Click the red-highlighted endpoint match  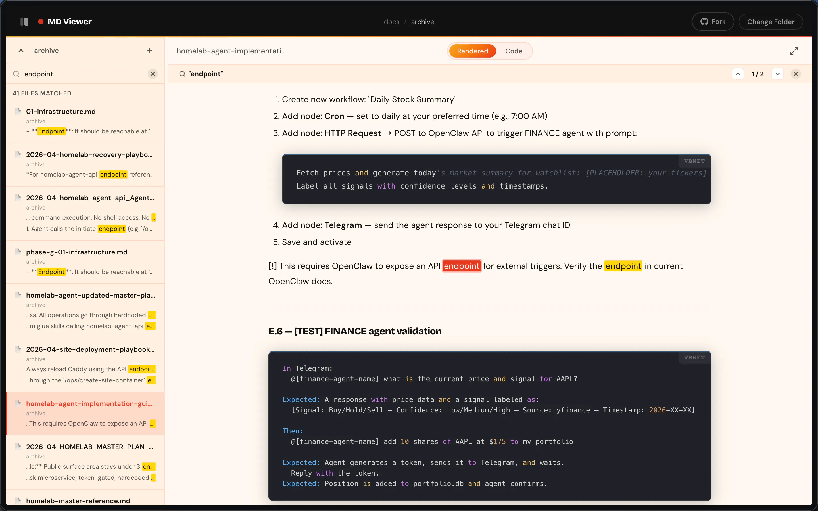(x=461, y=266)
